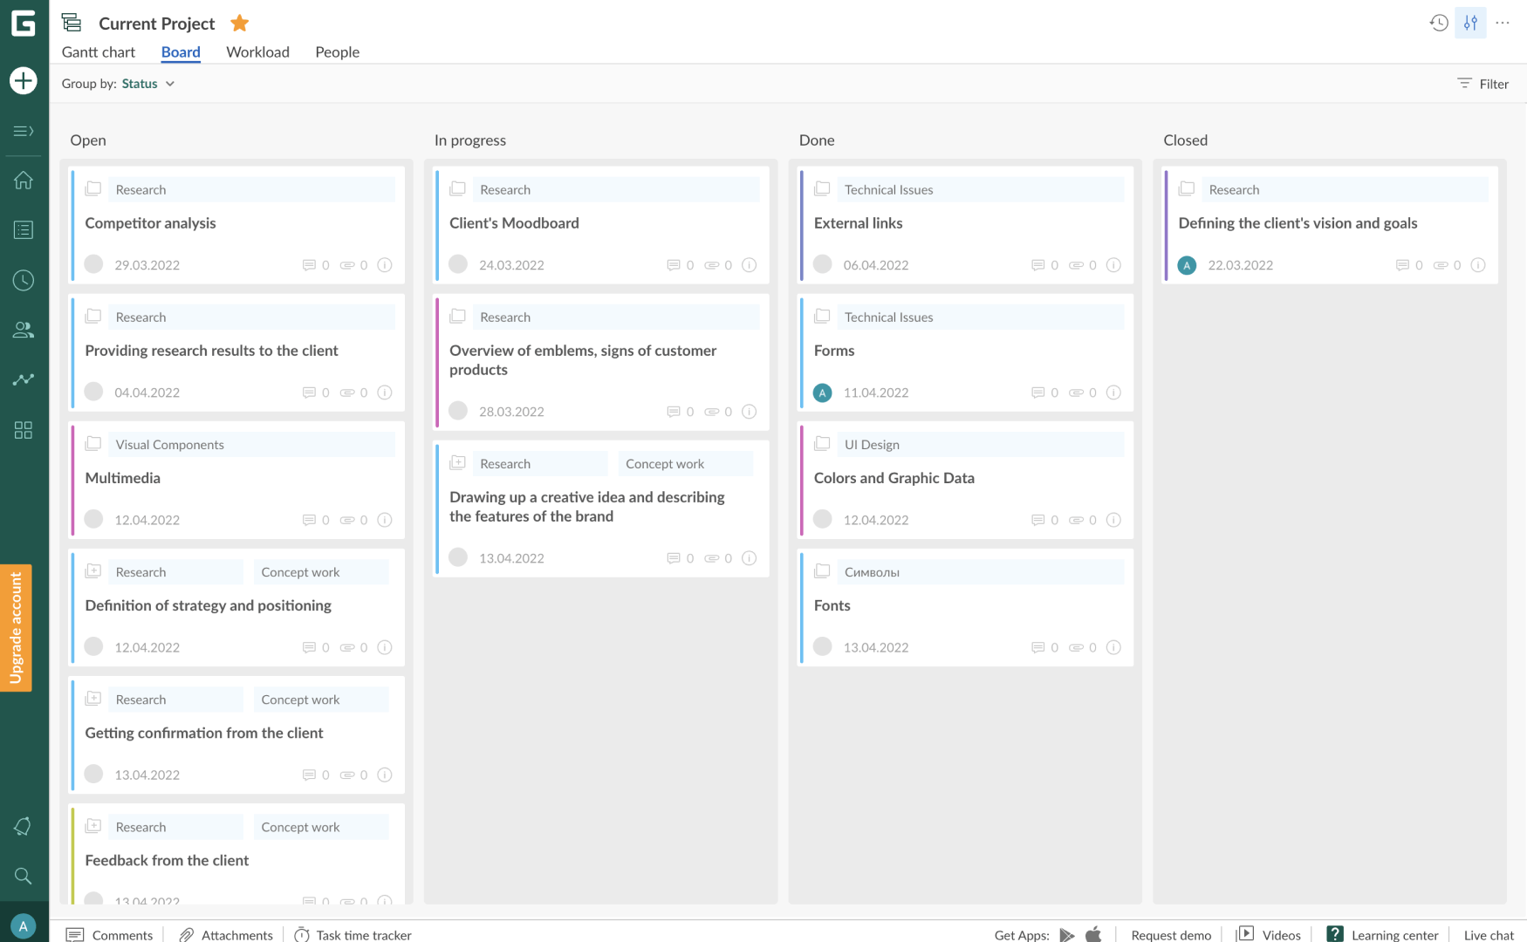Expand the sidebar menu arrow icon

coord(24,131)
